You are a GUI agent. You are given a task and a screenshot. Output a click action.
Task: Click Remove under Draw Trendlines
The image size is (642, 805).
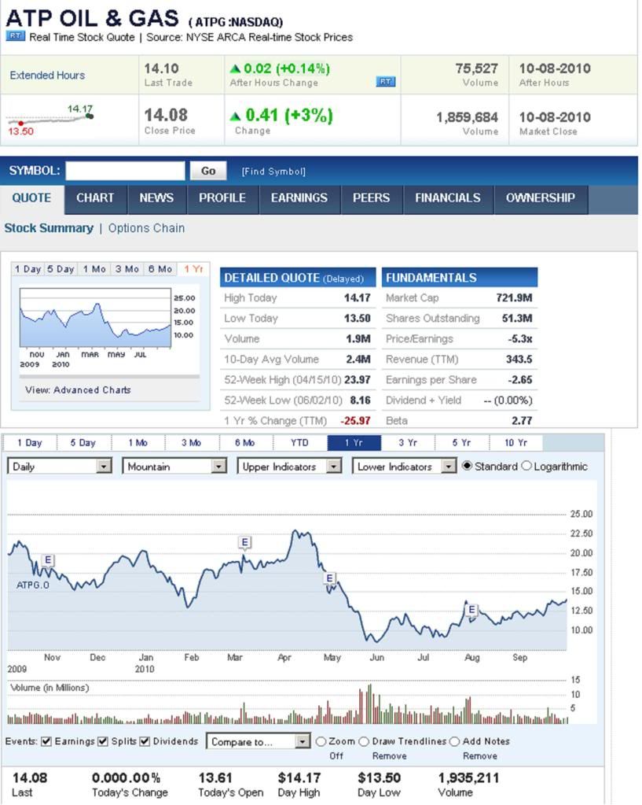tap(389, 755)
